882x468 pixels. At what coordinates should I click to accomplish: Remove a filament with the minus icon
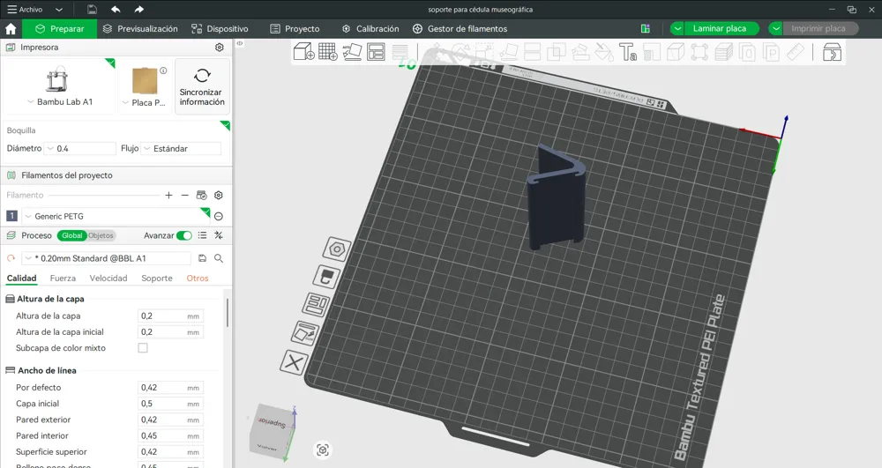[184, 195]
